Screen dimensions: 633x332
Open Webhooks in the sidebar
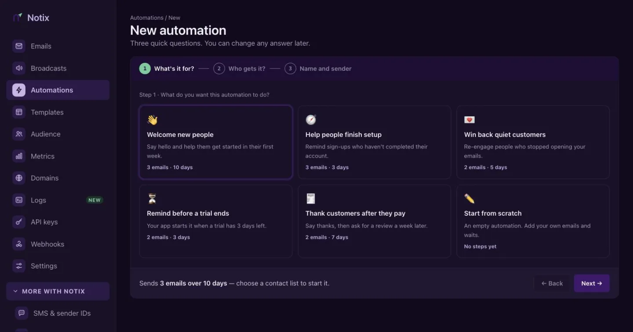click(58, 244)
